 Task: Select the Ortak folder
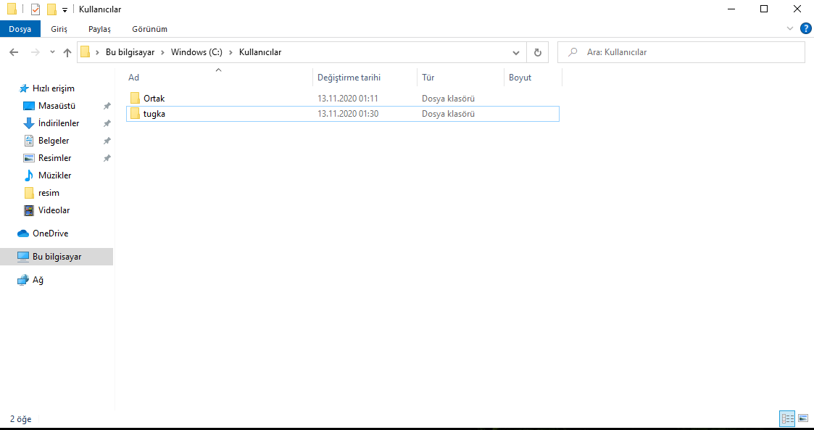pyautogui.click(x=343, y=98)
